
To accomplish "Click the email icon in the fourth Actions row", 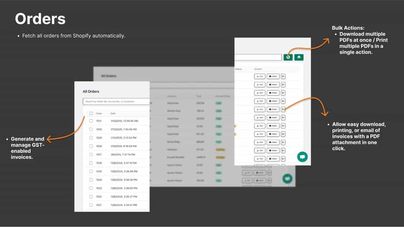I will 283,101.
